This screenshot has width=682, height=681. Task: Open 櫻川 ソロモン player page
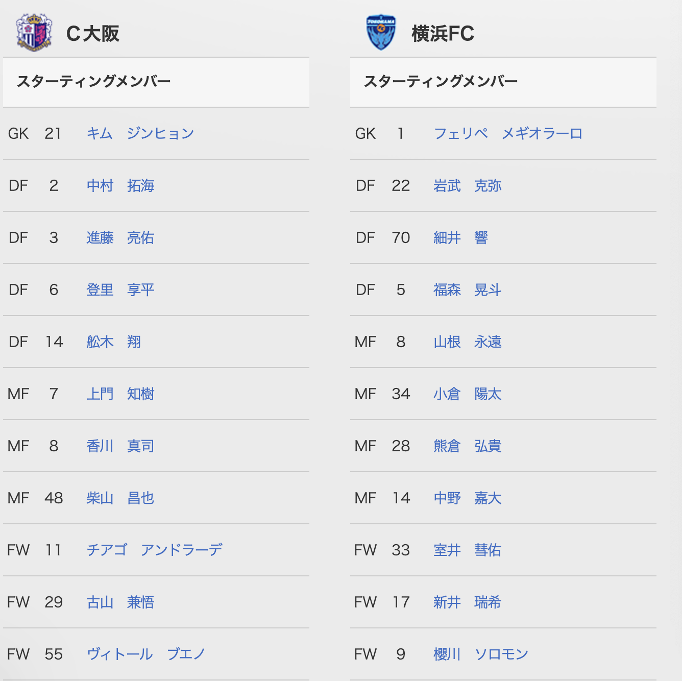click(x=481, y=654)
